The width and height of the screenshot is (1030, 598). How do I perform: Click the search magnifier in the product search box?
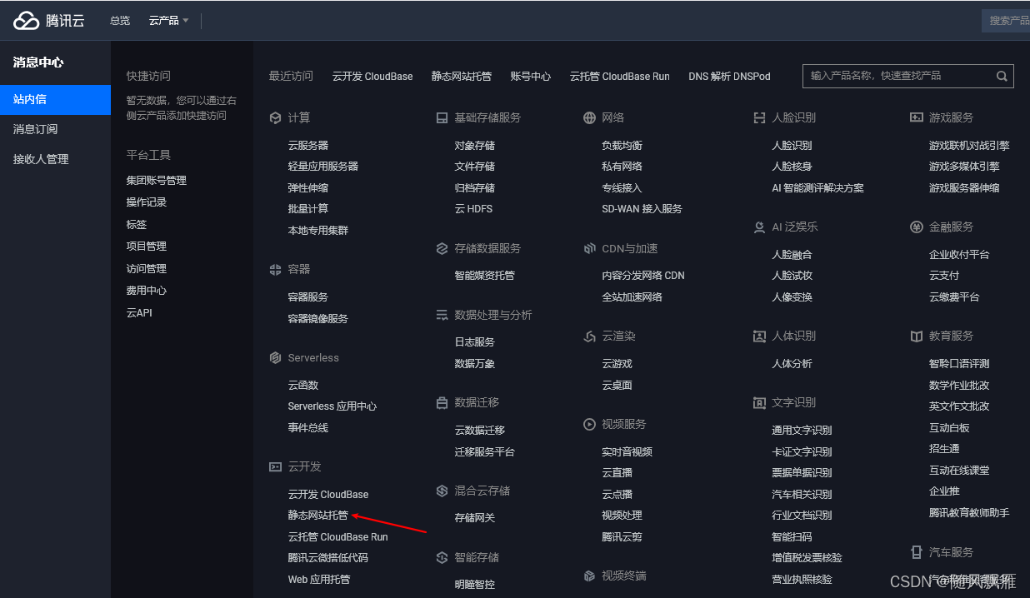point(1002,76)
